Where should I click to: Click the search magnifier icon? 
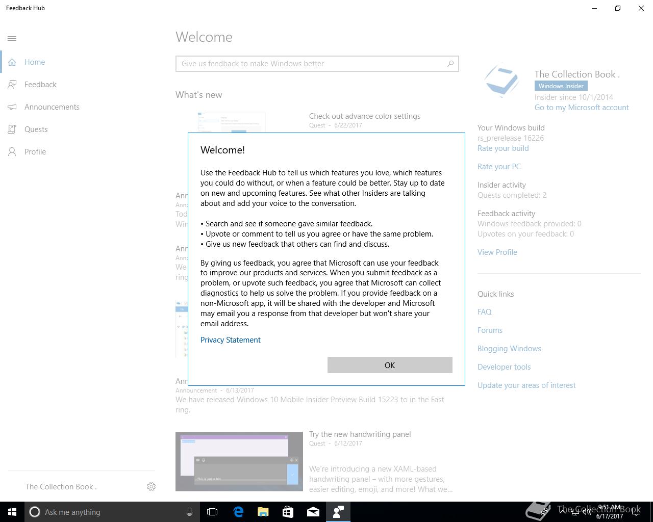pos(450,64)
